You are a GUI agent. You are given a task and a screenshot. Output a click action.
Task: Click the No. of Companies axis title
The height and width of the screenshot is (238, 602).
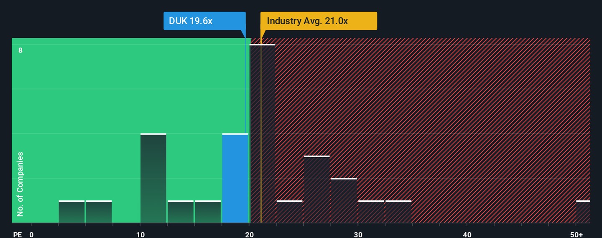click(x=20, y=184)
